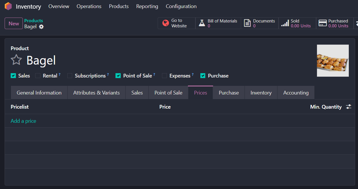Disable the Point of Sale checkbox
The height and width of the screenshot is (189, 358).
118,76
